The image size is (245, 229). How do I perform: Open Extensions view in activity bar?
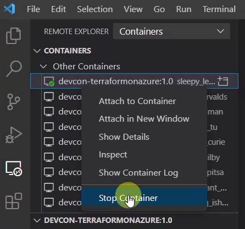click(14, 201)
